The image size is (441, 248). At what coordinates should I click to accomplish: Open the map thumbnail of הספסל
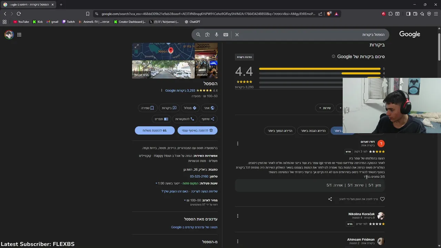pyautogui.click(x=163, y=51)
